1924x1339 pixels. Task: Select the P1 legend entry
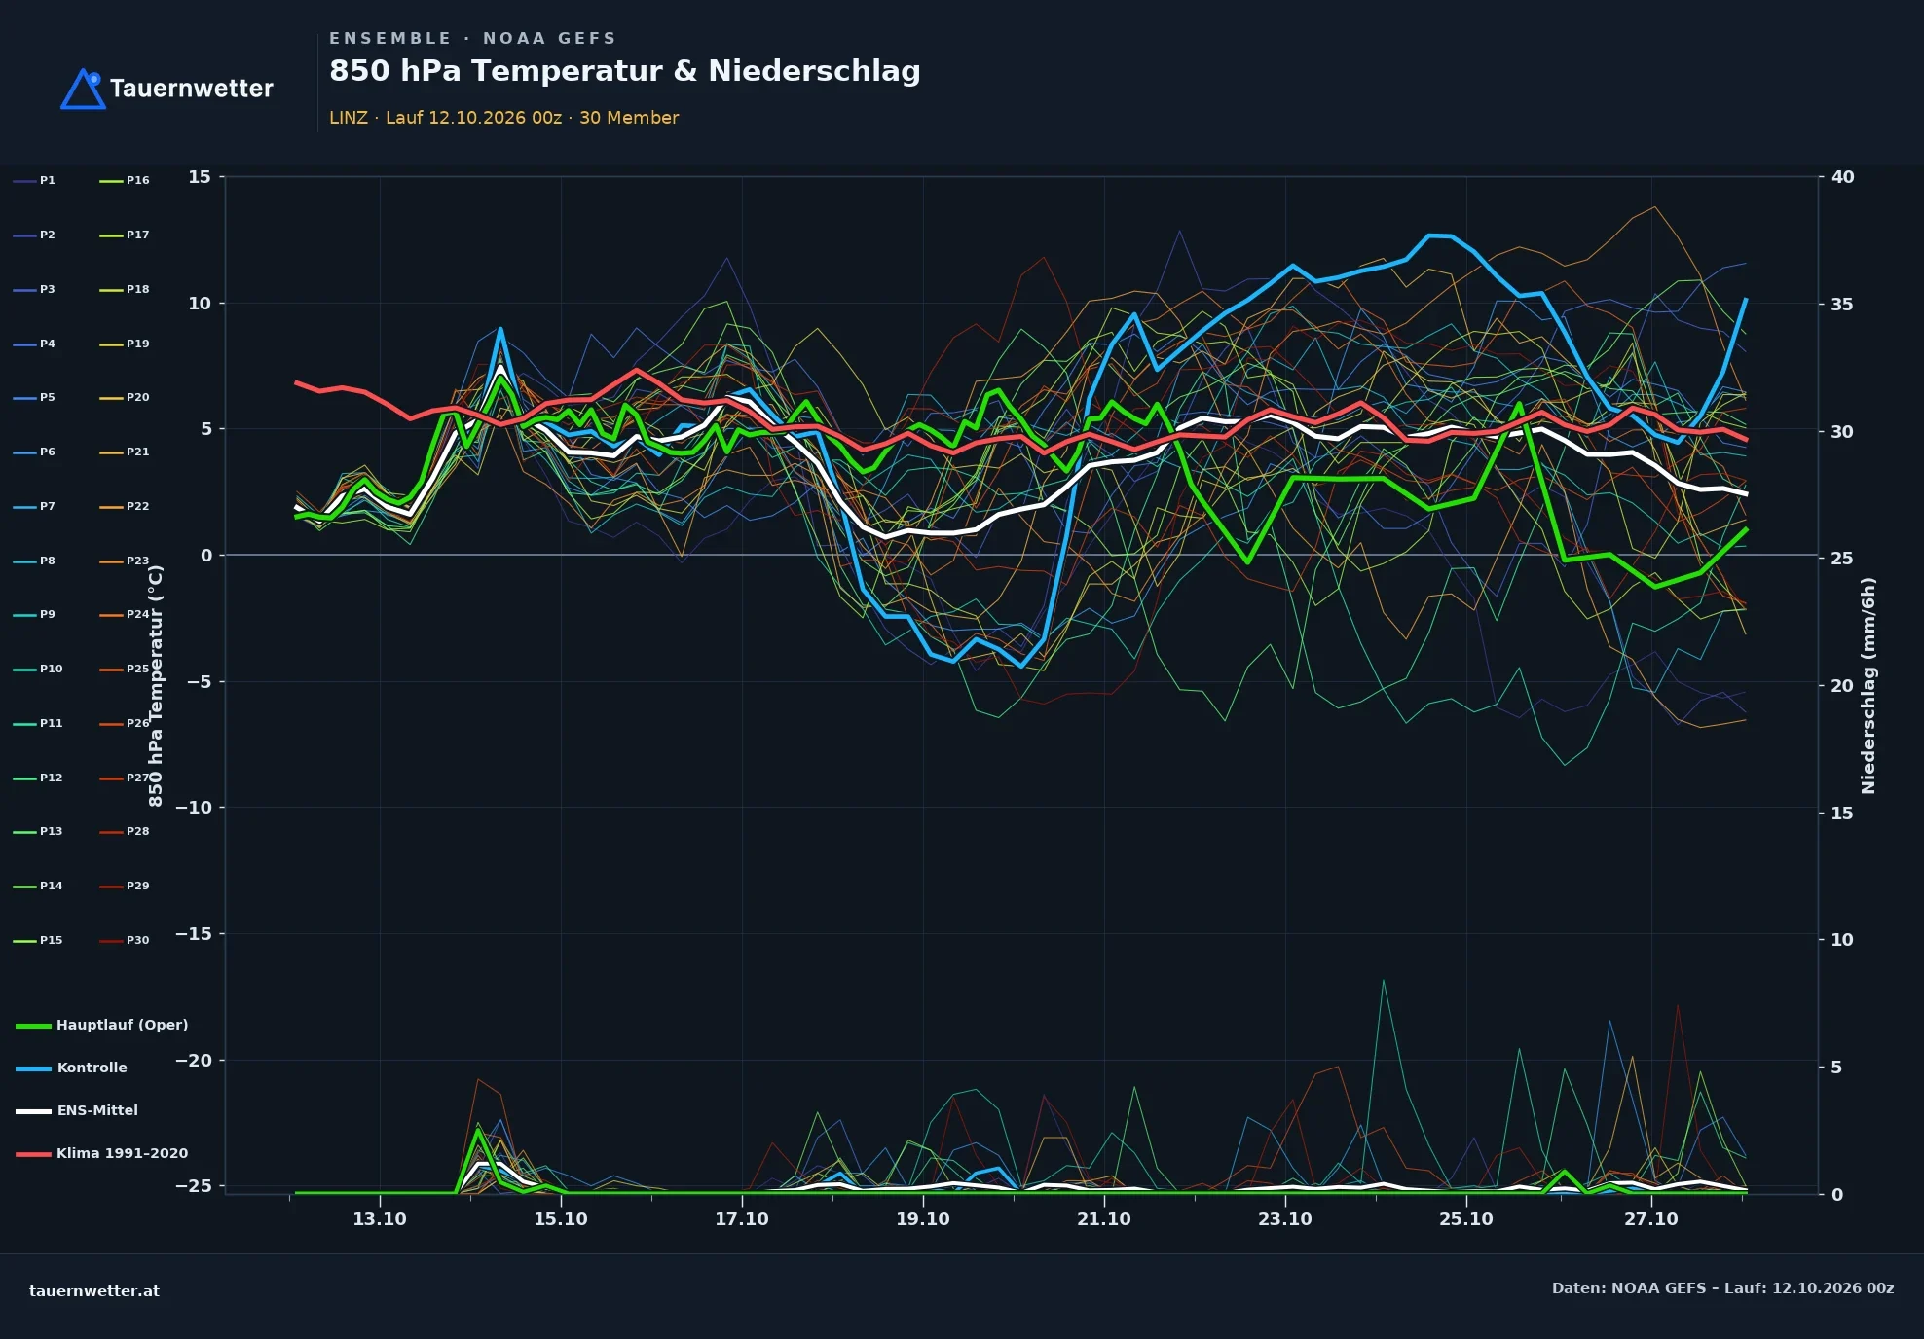(35, 180)
